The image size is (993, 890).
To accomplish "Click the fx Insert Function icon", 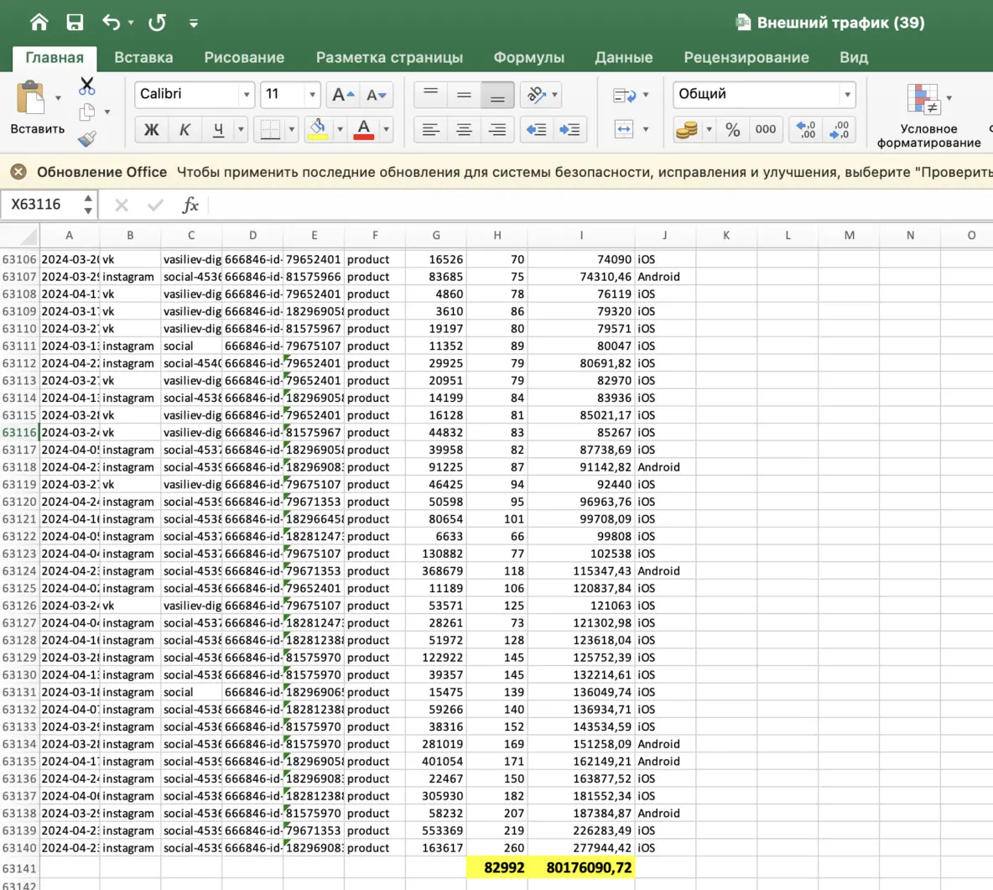I will coord(190,205).
